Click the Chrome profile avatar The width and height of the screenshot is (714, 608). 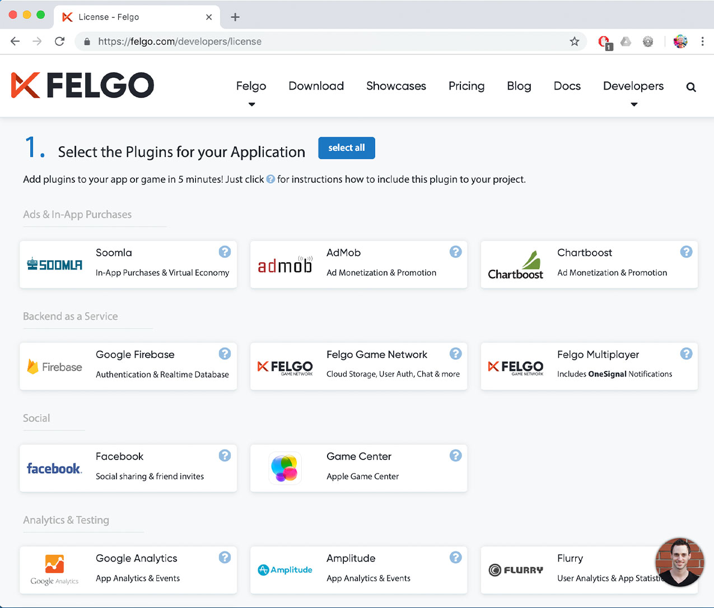(680, 41)
